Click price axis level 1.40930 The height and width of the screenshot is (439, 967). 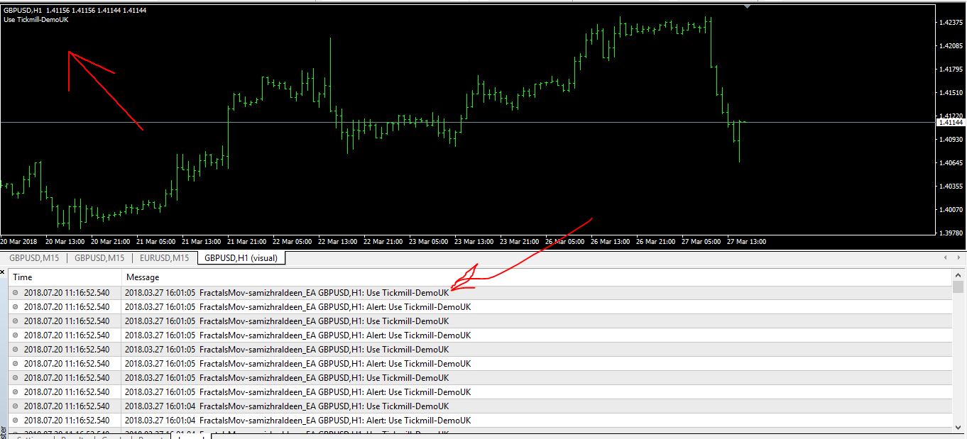click(x=950, y=140)
